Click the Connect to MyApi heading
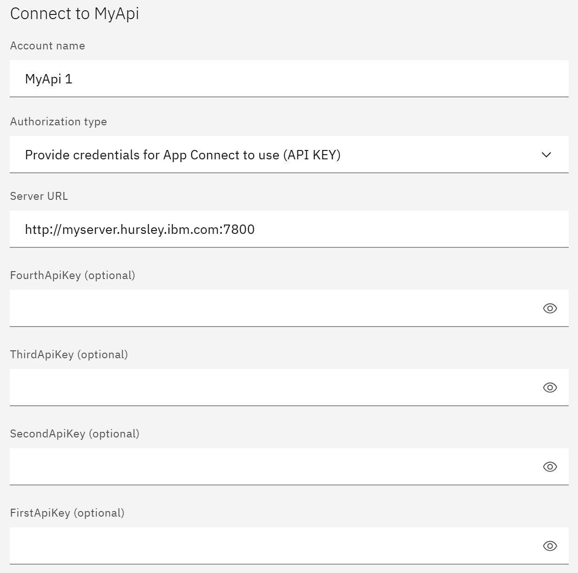Screen dimensions: 578x573 point(74,14)
